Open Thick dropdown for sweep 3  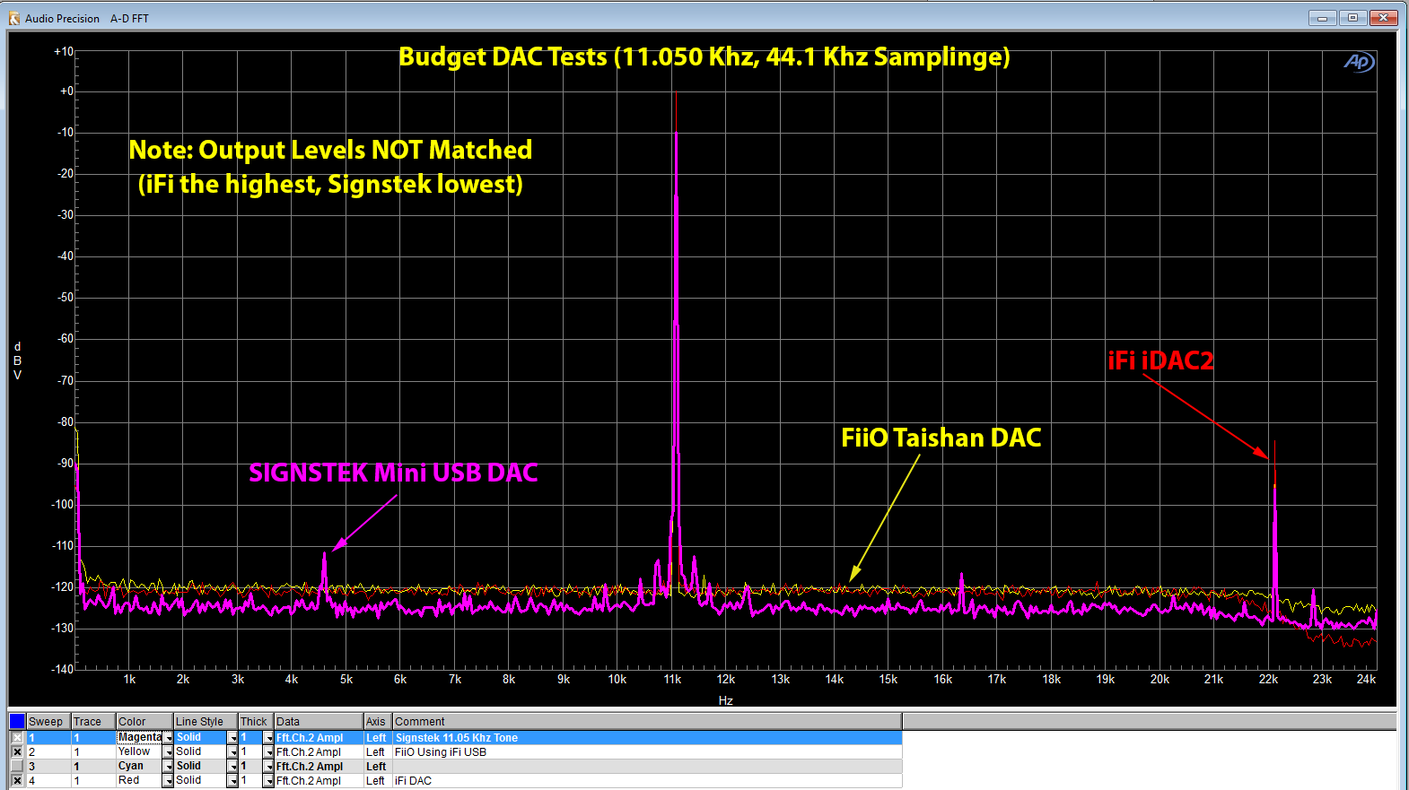coord(268,767)
